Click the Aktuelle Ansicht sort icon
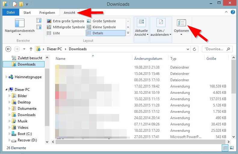 (141, 23)
